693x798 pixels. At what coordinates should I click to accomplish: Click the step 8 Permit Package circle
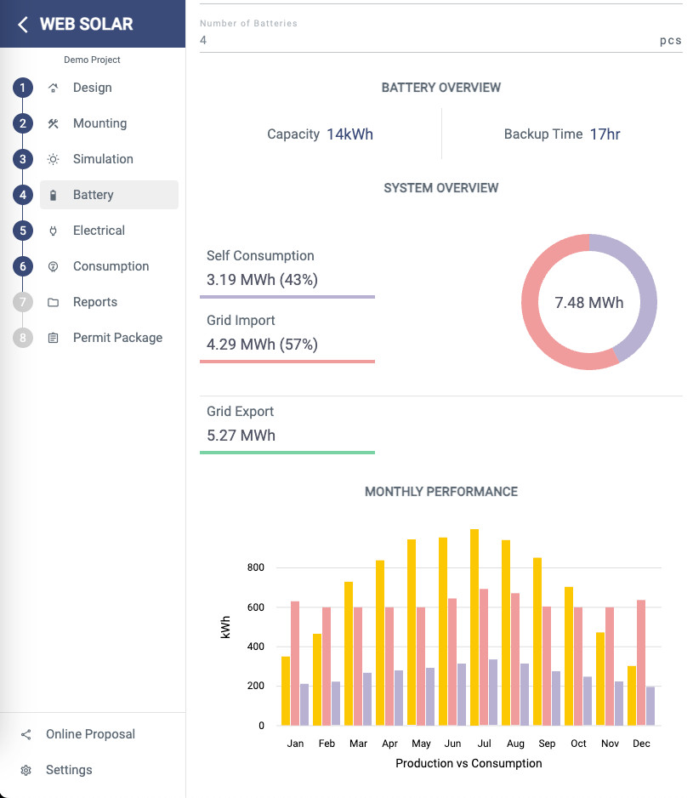[22, 338]
